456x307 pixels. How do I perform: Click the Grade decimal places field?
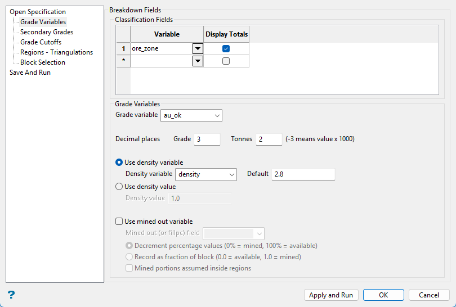[x=207, y=139]
